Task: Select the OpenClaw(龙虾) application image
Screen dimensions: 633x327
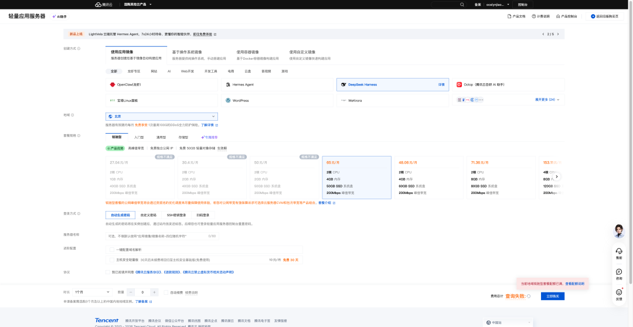Action: [x=163, y=85]
